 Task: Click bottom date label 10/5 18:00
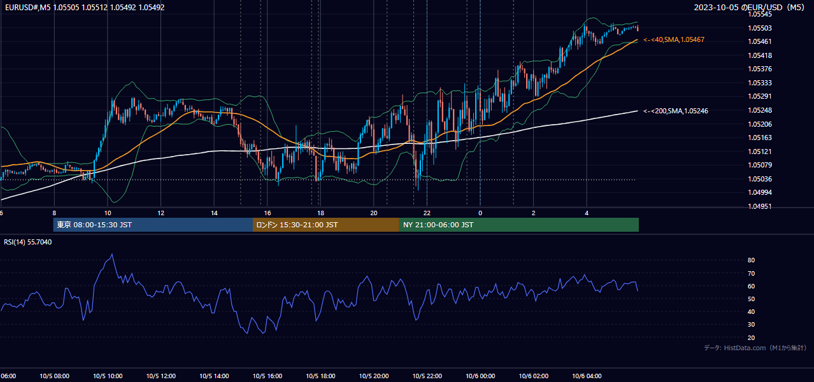tap(320, 376)
